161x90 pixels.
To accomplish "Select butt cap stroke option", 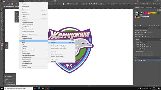I will [x=141, y=44].
